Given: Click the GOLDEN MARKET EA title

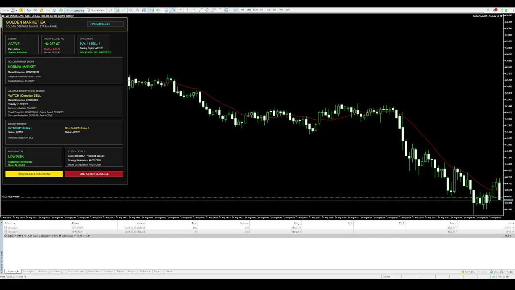Looking at the screenshot, I should (25, 22).
